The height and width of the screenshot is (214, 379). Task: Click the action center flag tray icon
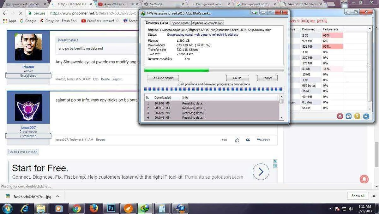tap(337, 209)
